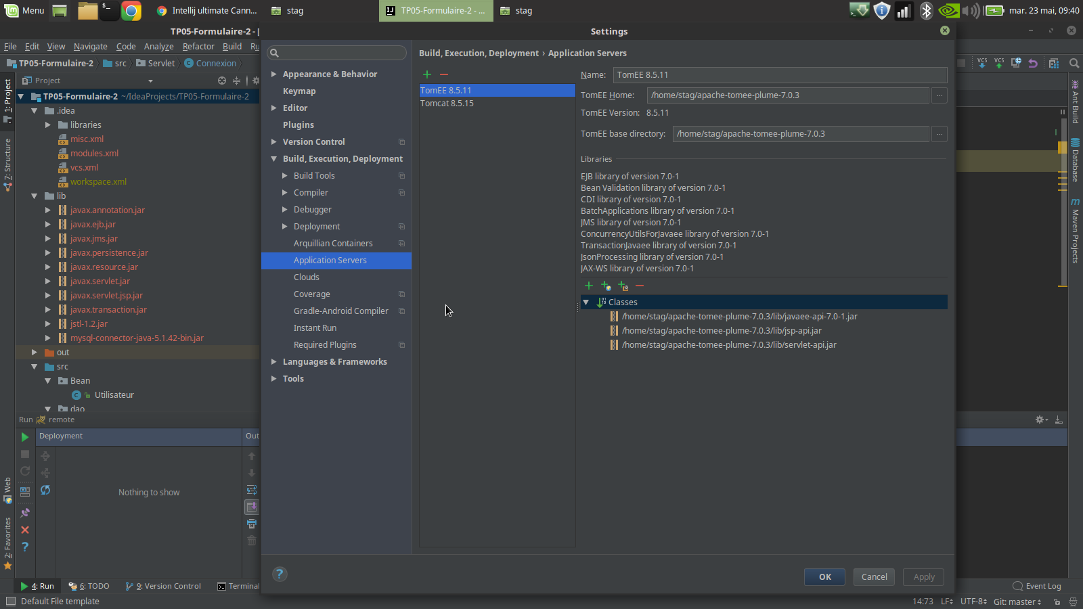Click the Bluetooth tray icon
Viewport: 1083px width, 609px height.
click(927, 11)
